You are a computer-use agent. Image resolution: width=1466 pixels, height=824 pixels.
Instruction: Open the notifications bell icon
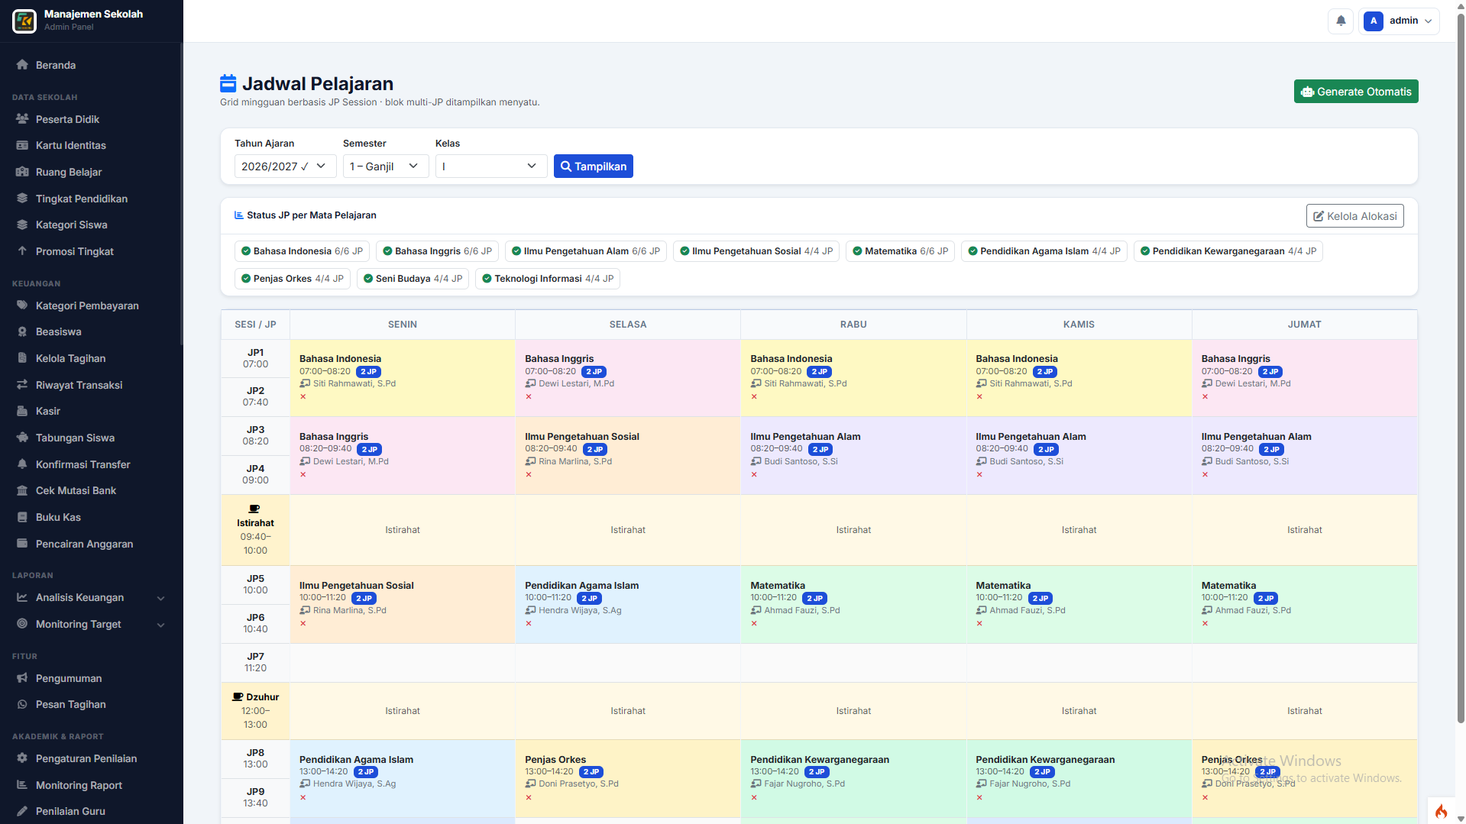1341,21
